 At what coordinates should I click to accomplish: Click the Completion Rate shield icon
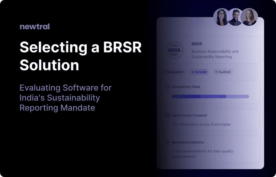coord(167,87)
